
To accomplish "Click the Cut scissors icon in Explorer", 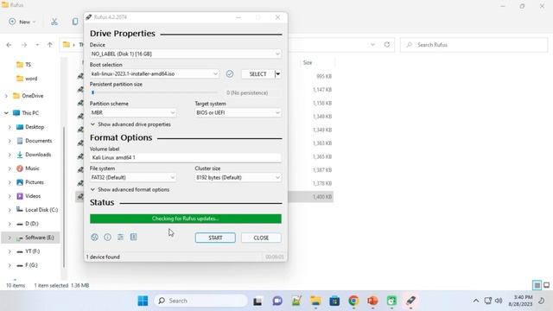I will click(x=54, y=22).
